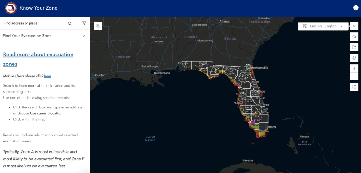The width and height of the screenshot is (361, 173).
Task: Open the map Legend list icon
Action: click(x=354, y=87)
